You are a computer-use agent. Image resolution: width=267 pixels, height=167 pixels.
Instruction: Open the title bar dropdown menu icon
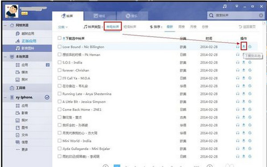[237, 6]
